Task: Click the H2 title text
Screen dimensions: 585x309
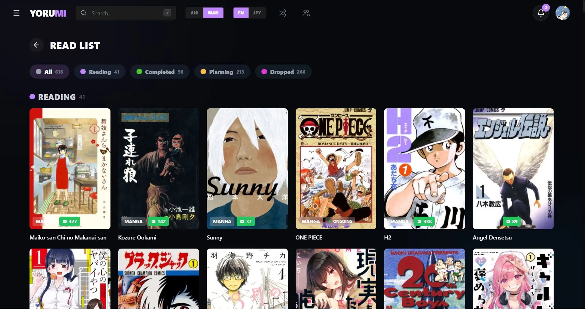Action: [388, 238]
